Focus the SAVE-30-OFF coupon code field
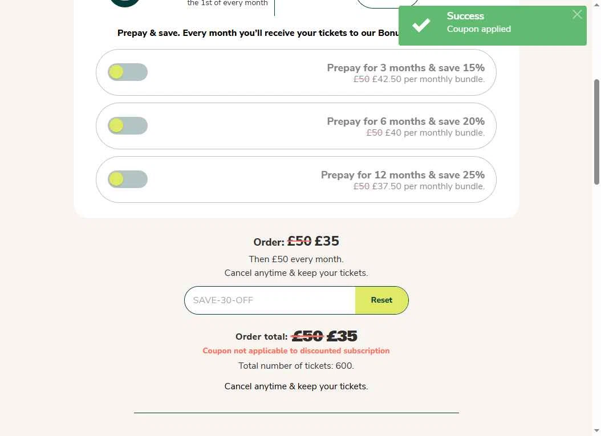This screenshot has width=601, height=436. pos(270,300)
